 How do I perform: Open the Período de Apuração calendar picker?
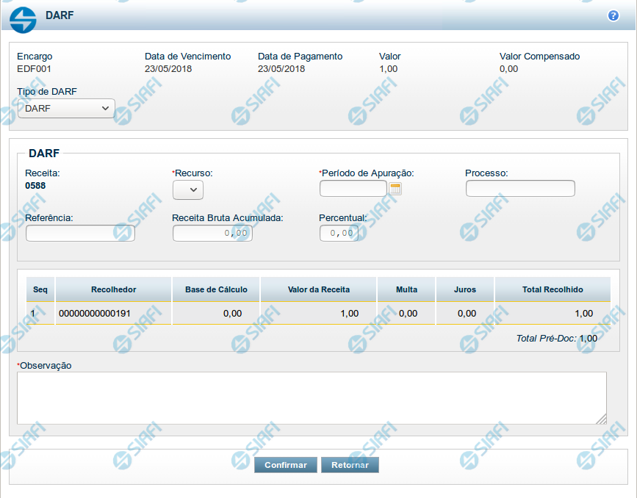(x=395, y=189)
